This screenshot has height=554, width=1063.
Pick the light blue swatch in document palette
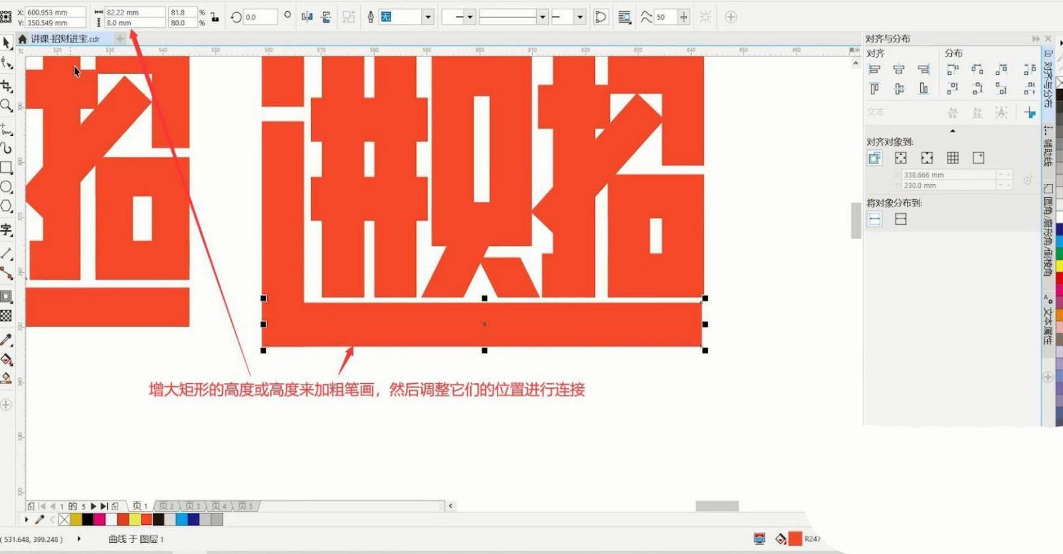point(181,519)
